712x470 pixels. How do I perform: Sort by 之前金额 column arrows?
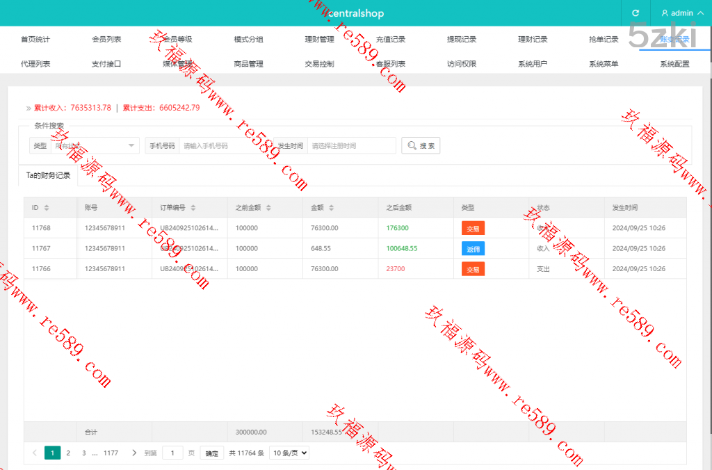pos(268,208)
